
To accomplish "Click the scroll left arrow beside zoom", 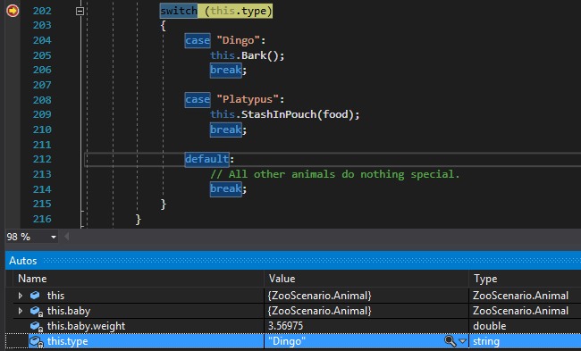I will click(67, 236).
